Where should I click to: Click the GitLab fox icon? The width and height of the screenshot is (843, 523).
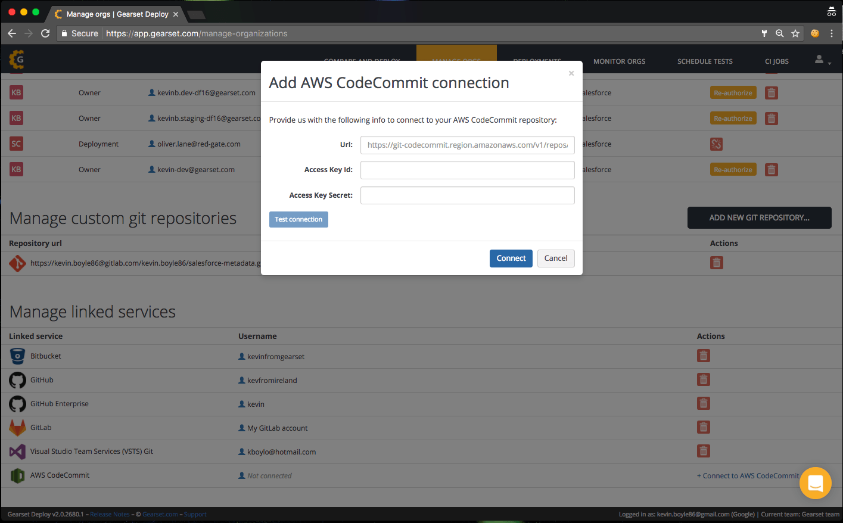(17, 428)
